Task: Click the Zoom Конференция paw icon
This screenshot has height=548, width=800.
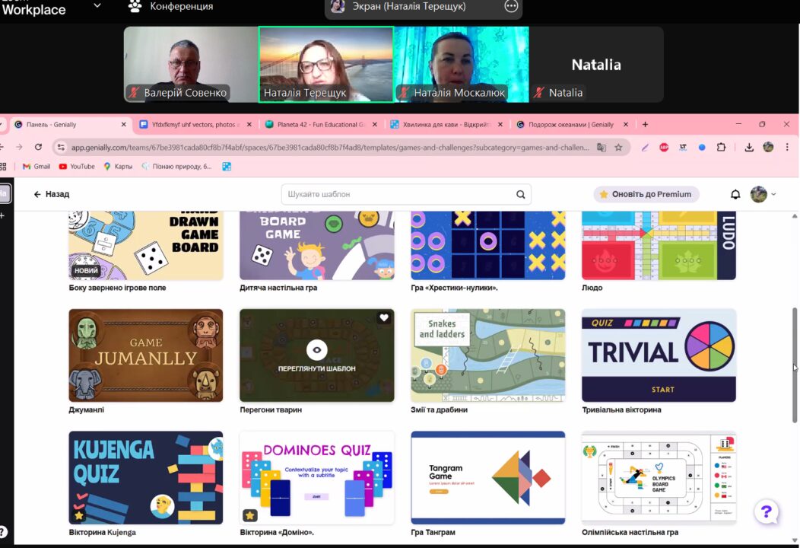Action: pyautogui.click(x=135, y=7)
